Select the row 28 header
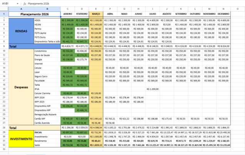 click(x=3, y=127)
